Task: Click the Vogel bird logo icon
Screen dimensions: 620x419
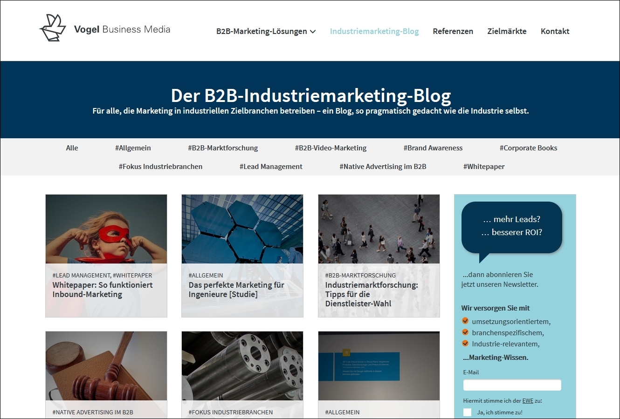Action: 53,28
